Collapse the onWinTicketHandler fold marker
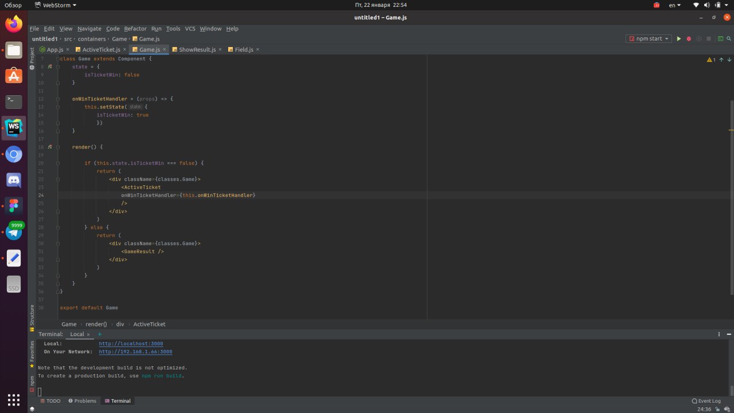Viewport: 734px width, 413px height. point(58,99)
